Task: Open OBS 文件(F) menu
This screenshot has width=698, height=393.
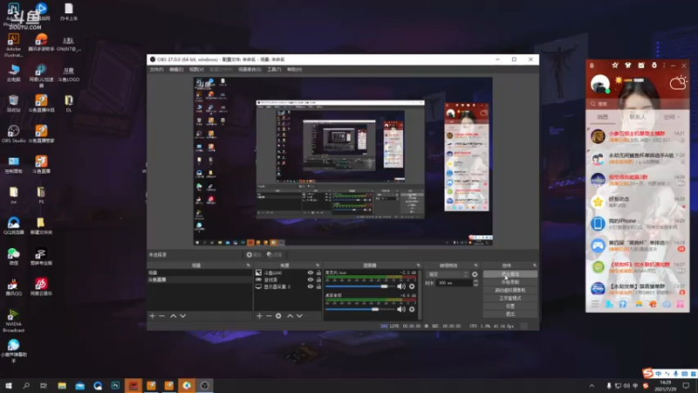Action: click(157, 70)
